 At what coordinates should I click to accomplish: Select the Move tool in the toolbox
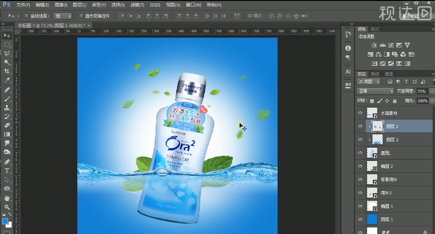tap(6, 35)
